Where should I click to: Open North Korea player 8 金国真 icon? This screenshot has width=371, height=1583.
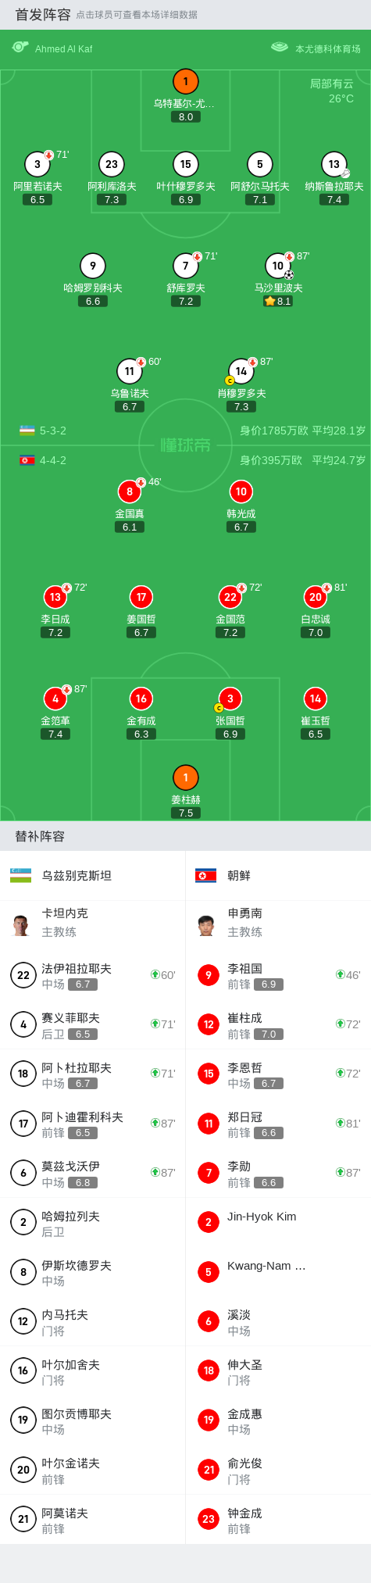(x=130, y=491)
